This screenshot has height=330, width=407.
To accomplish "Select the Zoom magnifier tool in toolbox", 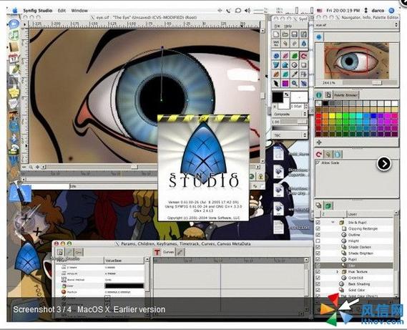I will click(x=294, y=84).
